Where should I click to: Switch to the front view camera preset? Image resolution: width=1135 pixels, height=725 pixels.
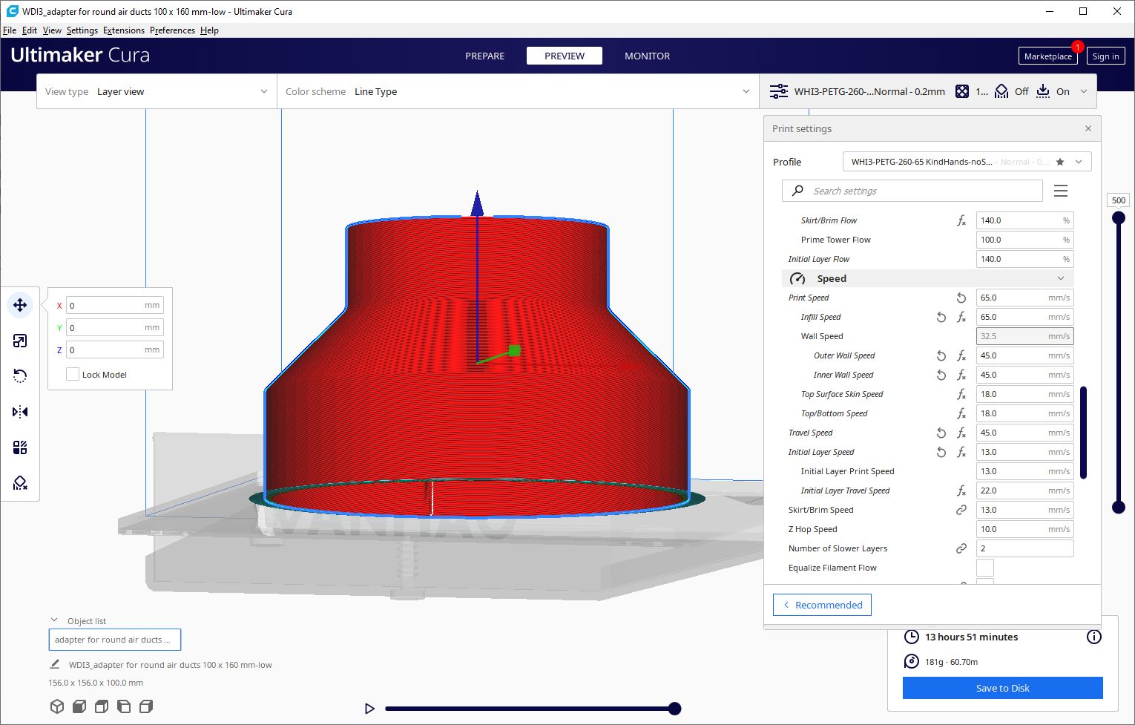pos(79,706)
